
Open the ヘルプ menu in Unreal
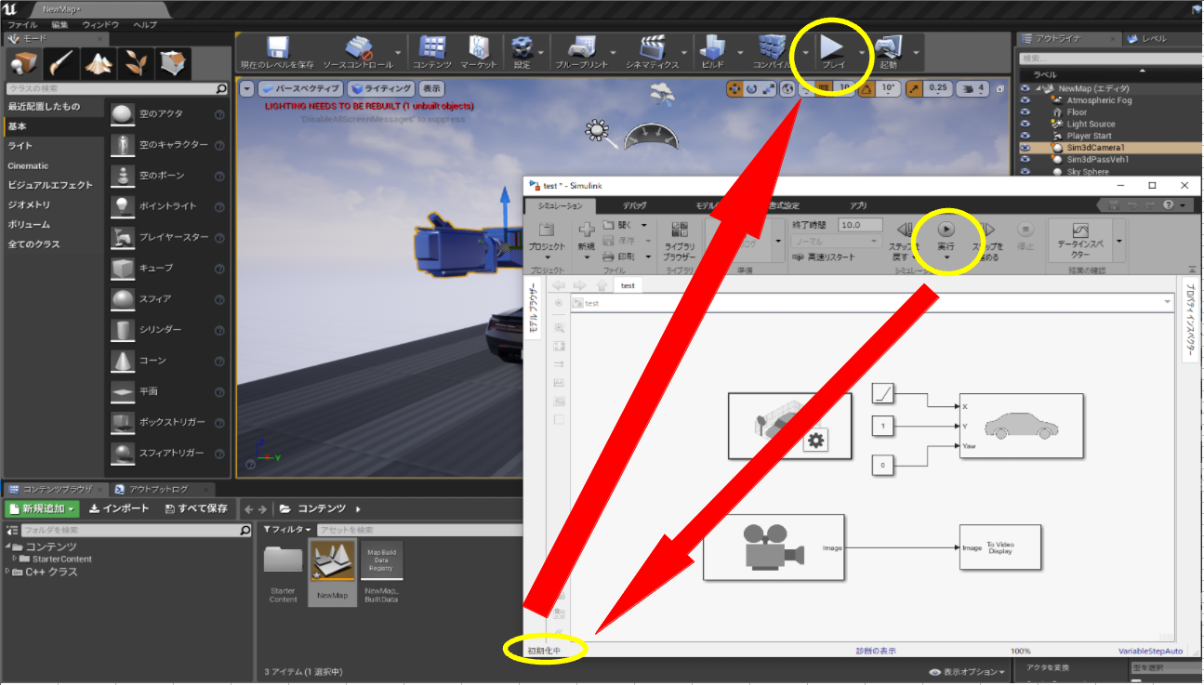(145, 24)
